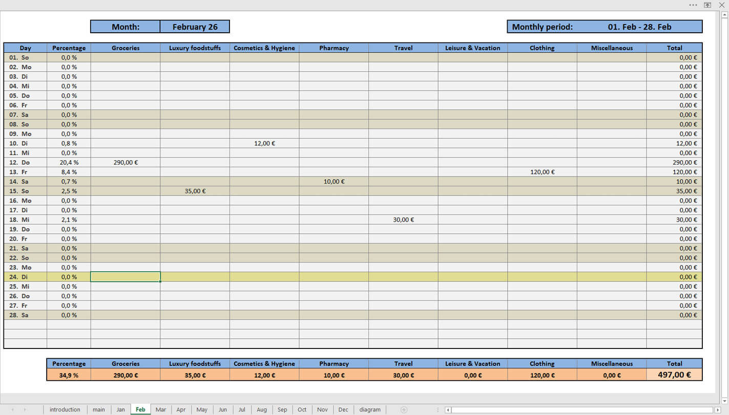Go to the introduction sheet tab

(x=65, y=410)
